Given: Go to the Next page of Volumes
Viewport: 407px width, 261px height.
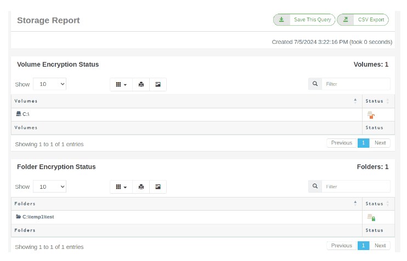Looking at the screenshot, I should pyautogui.click(x=380, y=143).
